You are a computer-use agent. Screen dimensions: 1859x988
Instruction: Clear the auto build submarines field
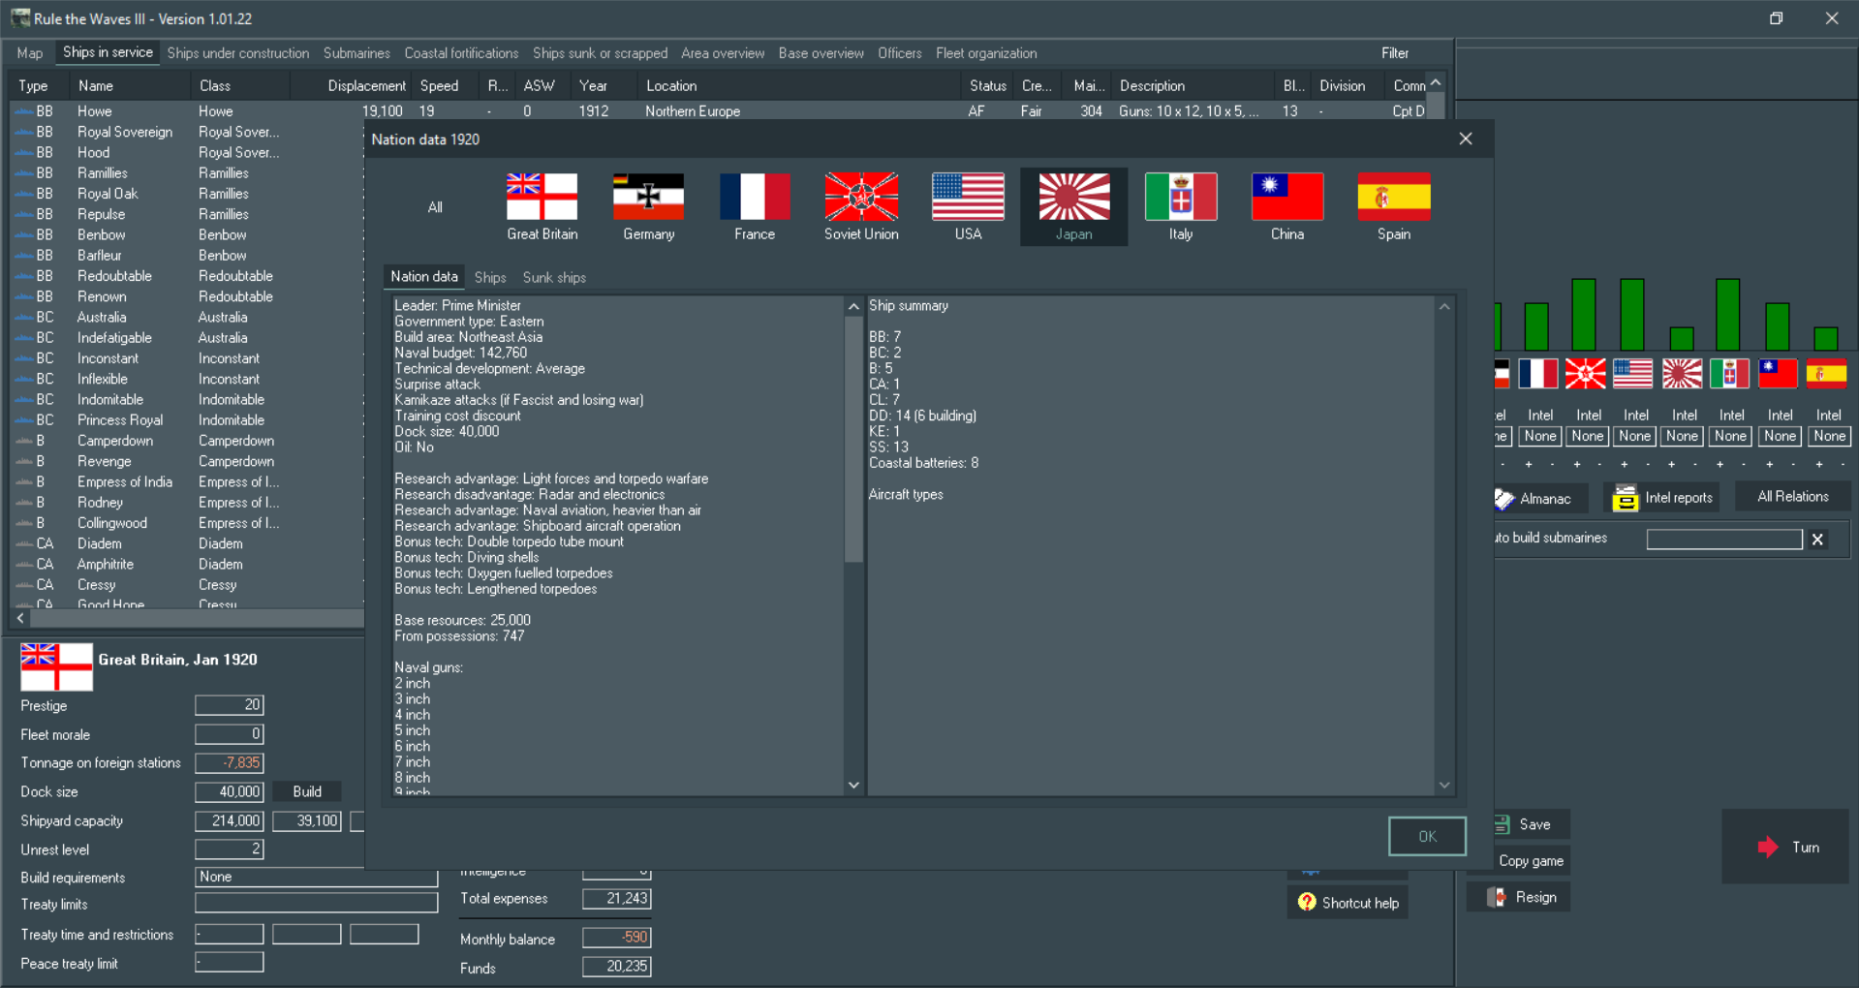[x=1817, y=540]
